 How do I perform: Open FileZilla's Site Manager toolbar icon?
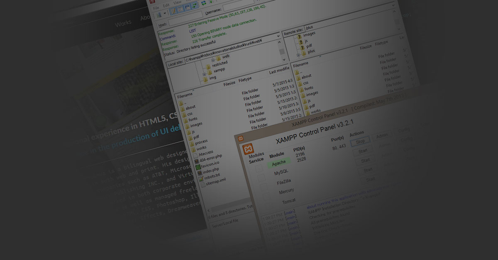point(160,15)
